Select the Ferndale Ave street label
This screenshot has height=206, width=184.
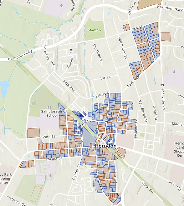coord(49,55)
